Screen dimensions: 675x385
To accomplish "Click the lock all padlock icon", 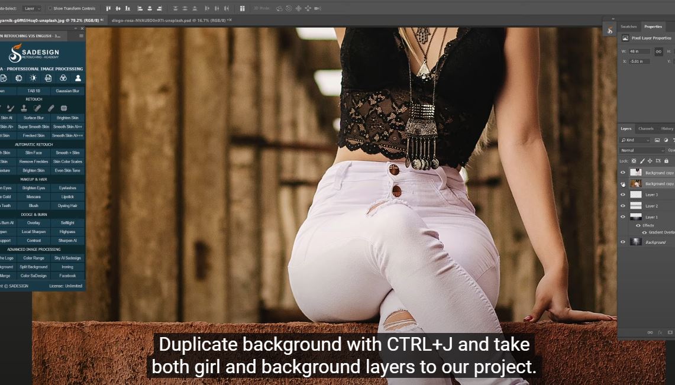I will pyautogui.click(x=666, y=161).
